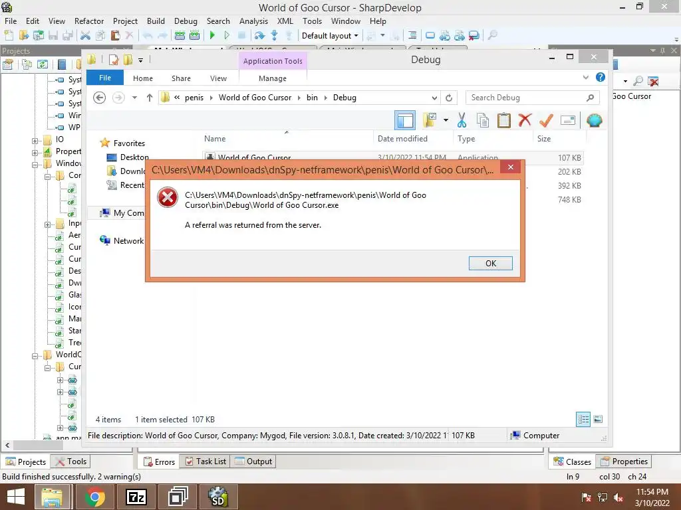Click the scissors Cut icon in Explorer toolbar

pyautogui.click(x=462, y=120)
